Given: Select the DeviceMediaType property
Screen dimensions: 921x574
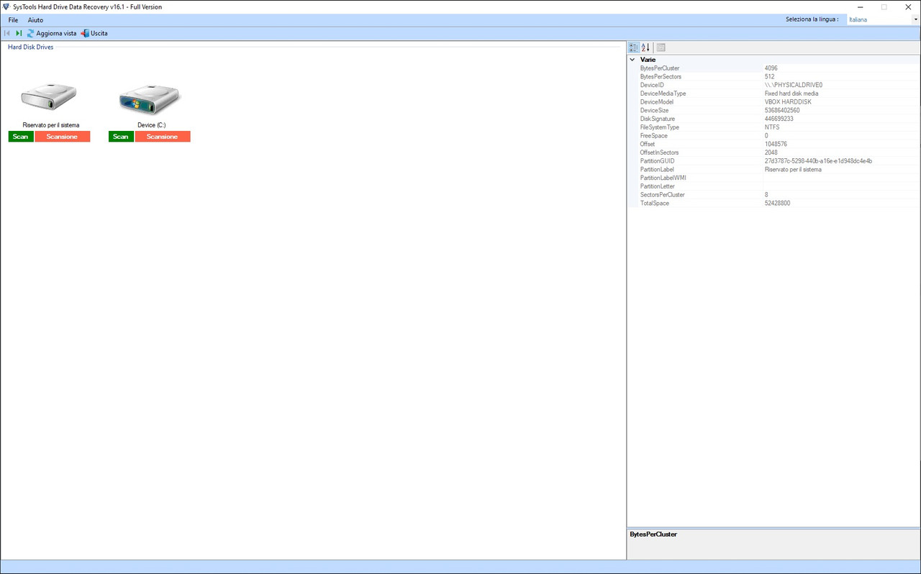Looking at the screenshot, I should click(663, 94).
